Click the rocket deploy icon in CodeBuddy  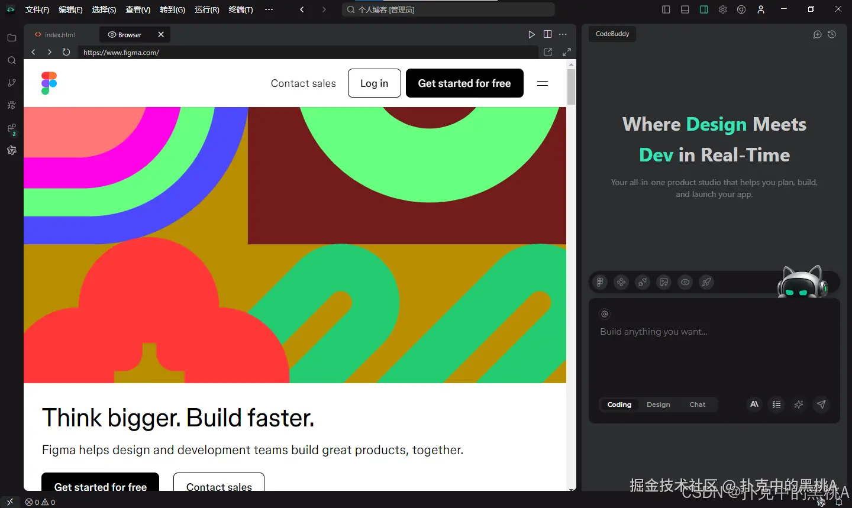point(706,282)
